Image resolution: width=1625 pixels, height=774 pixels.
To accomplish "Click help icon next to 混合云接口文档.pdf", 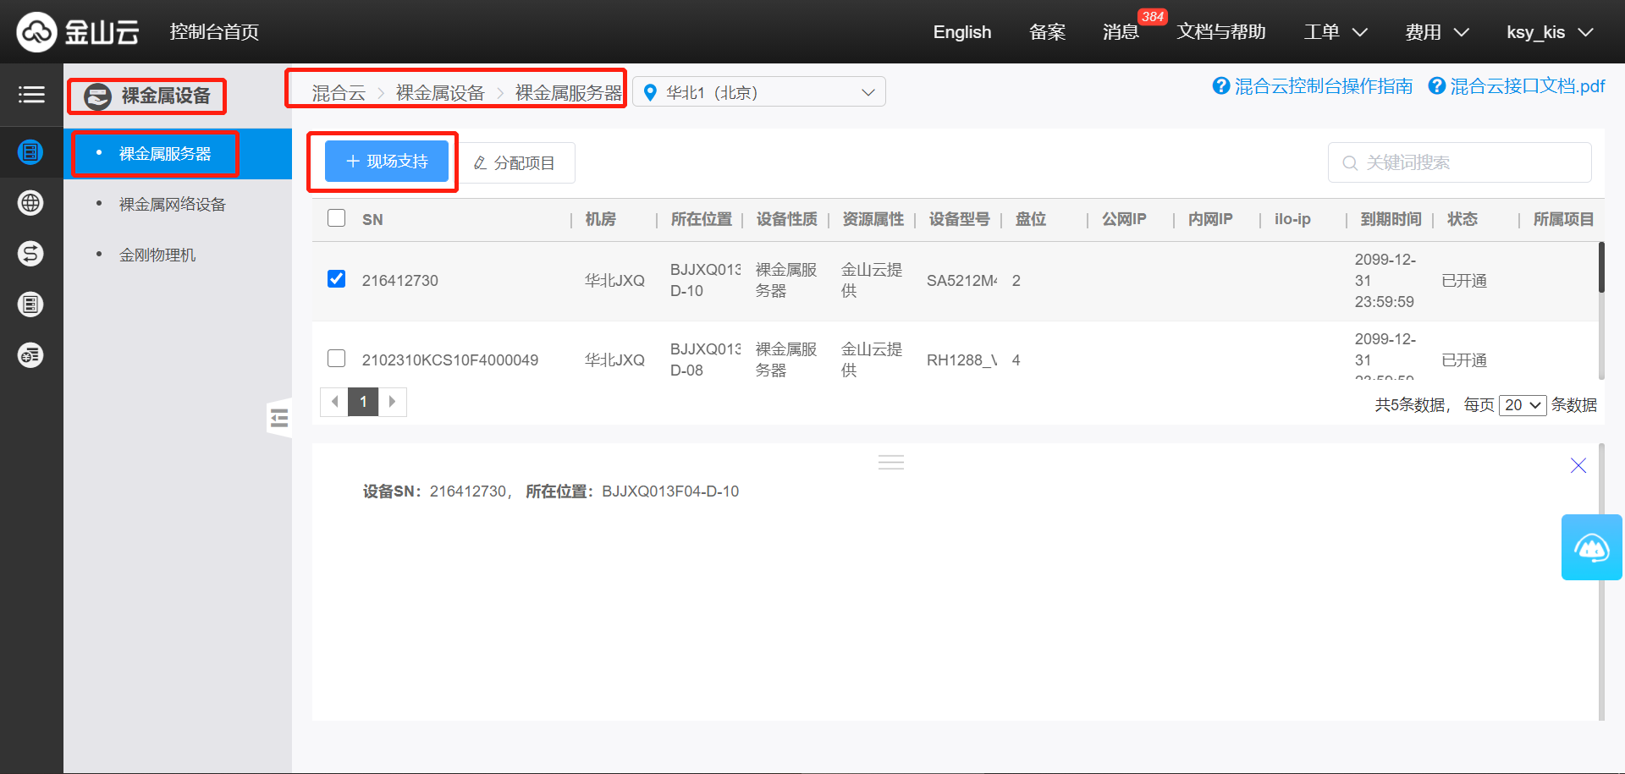I will 1437,86.
